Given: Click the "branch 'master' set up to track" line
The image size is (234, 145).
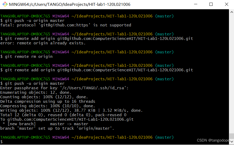Looking at the screenshot, I should [57, 128].
